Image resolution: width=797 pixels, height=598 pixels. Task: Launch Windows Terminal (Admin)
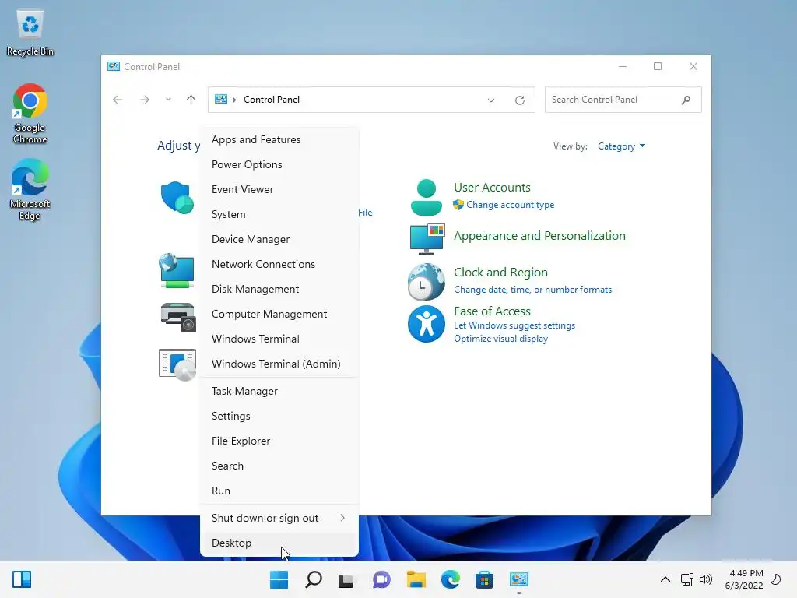pyautogui.click(x=279, y=364)
